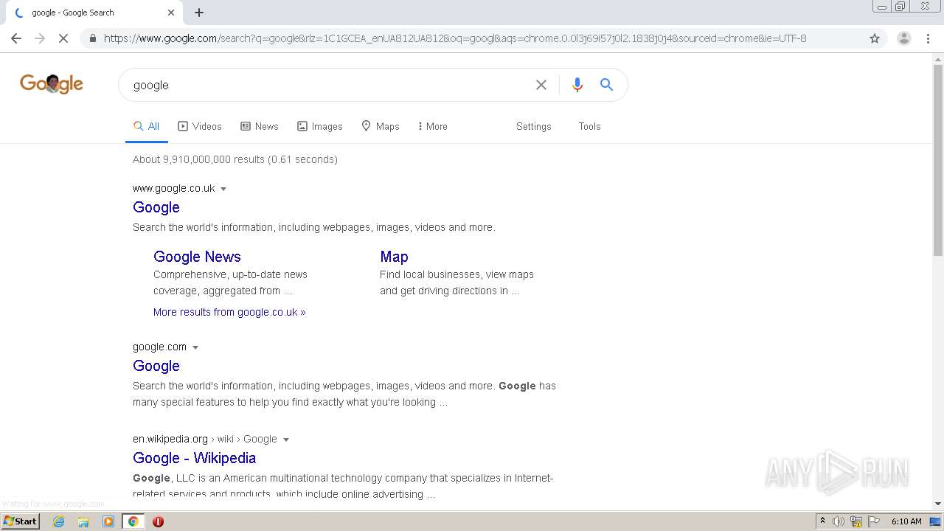Screen dimensions: 944x531
Task: Expand the arrow next to www.google.co.uk
Action: [x=223, y=189]
